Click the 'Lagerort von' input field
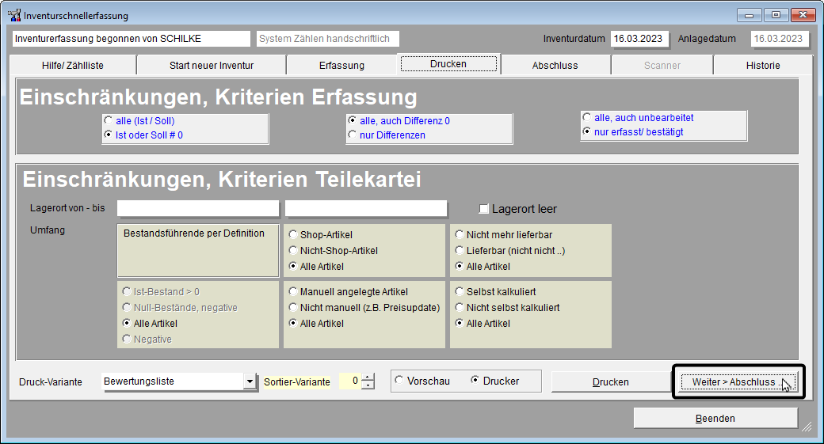The width and height of the screenshot is (824, 444). [x=198, y=208]
